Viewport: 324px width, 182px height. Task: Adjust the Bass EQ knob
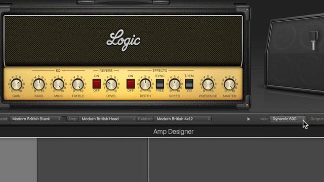(x=39, y=84)
